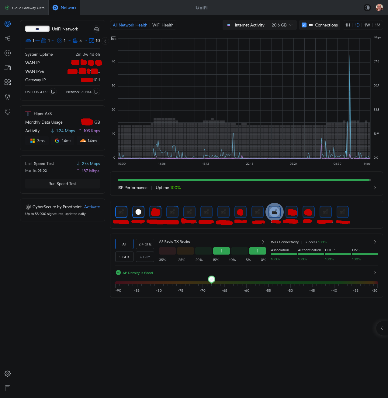The image size is (388, 398).
Task: Toggle the dark/light theme switch
Action: pos(367,8)
